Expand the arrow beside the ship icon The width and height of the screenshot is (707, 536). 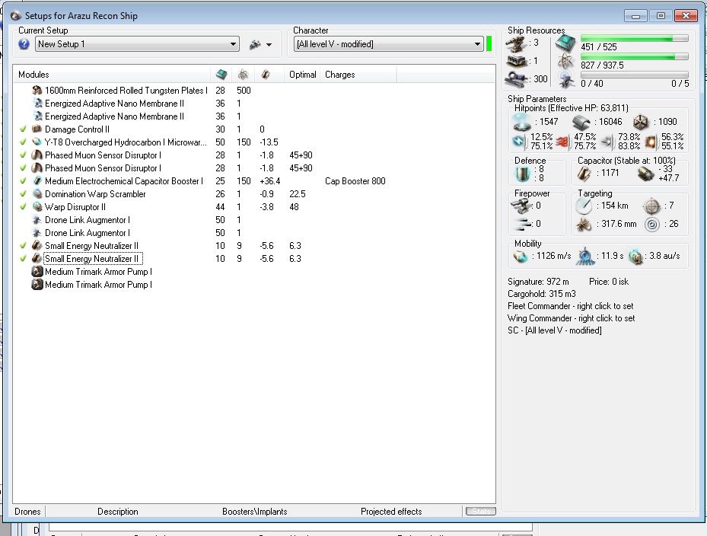pyautogui.click(x=269, y=45)
